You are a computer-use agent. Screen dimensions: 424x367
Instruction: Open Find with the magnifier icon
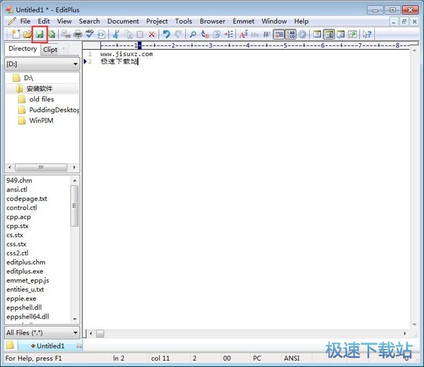(193, 35)
